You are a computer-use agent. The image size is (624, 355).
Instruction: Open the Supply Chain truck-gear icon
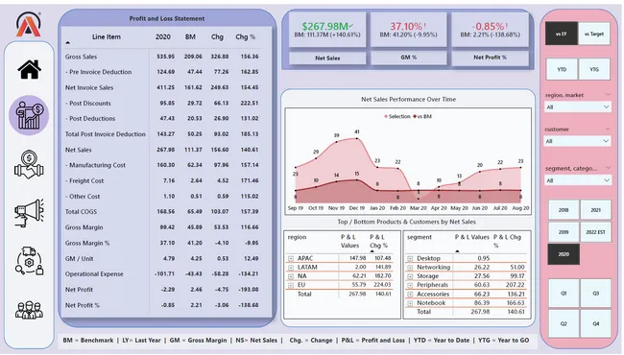pos(29,261)
